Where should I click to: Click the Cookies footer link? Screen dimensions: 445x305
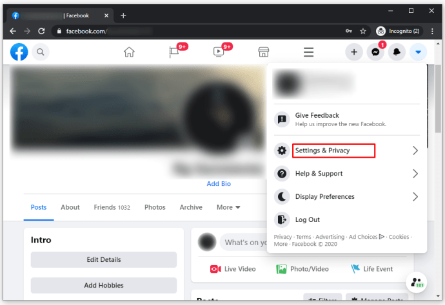[399, 237]
